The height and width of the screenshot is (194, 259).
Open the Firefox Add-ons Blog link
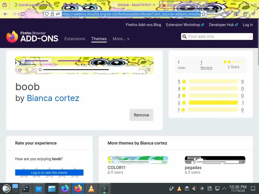click(x=143, y=25)
